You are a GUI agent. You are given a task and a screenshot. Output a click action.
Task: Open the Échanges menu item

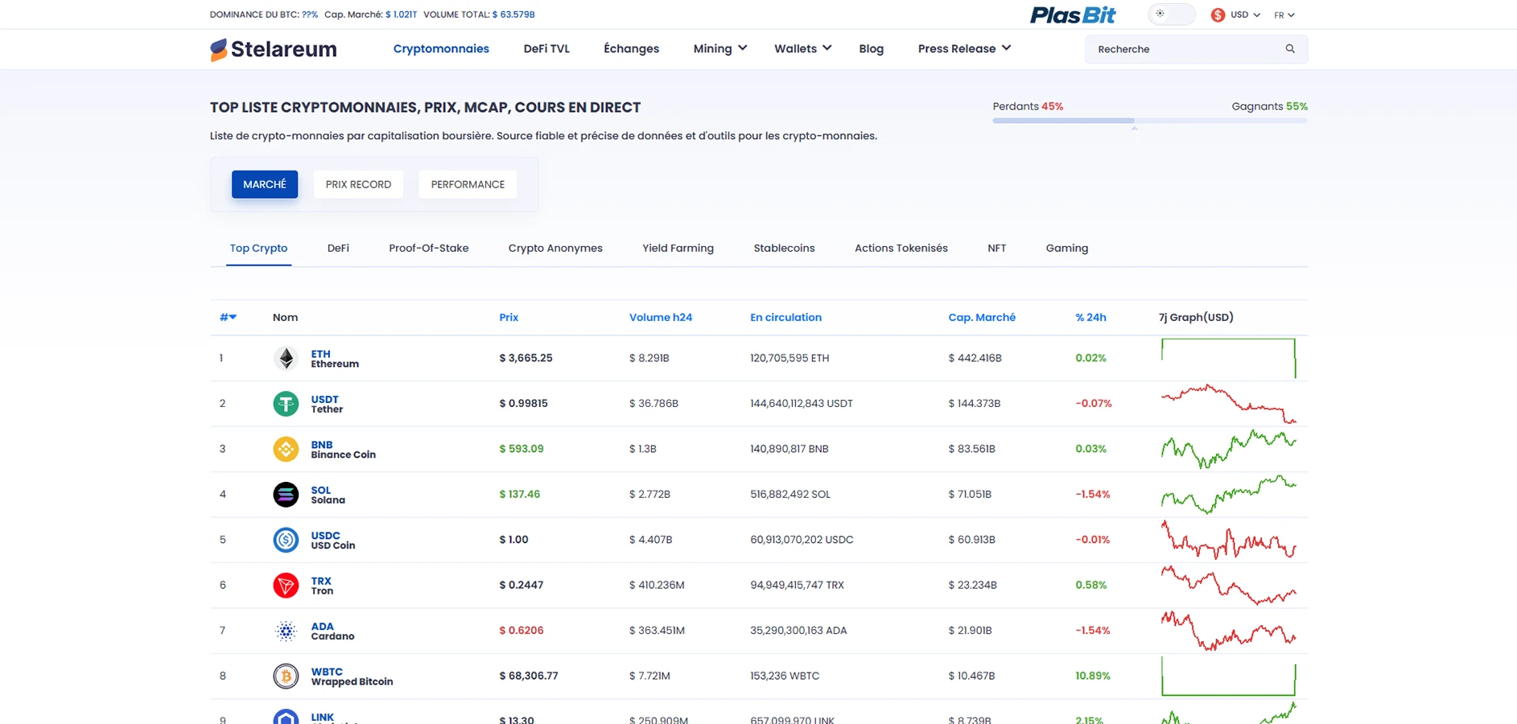point(631,48)
